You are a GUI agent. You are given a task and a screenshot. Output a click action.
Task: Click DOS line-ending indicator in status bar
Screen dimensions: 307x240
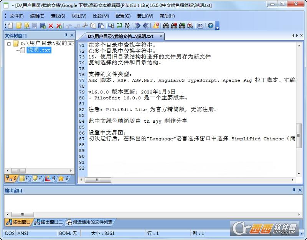pos(10,233)
